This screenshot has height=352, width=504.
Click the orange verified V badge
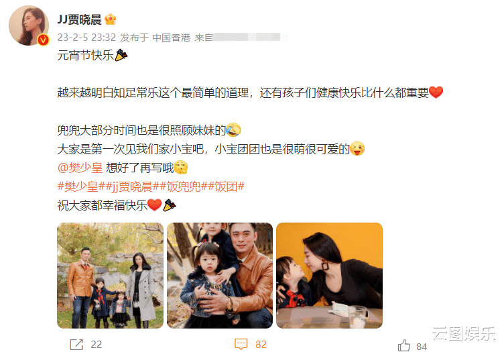tap(43, 40)
